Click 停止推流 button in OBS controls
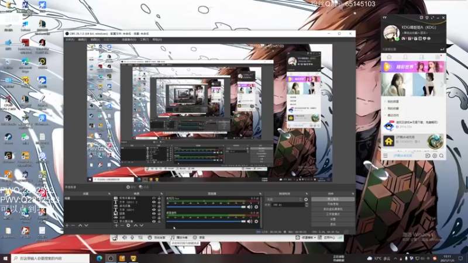This screenshot has width=468, height=263. pos(333,199)
